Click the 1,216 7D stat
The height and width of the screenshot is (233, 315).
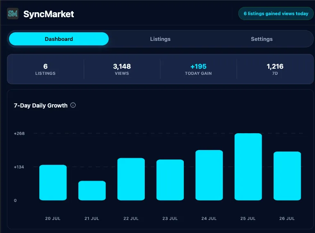pyautogui.click(x=275, y=69)
